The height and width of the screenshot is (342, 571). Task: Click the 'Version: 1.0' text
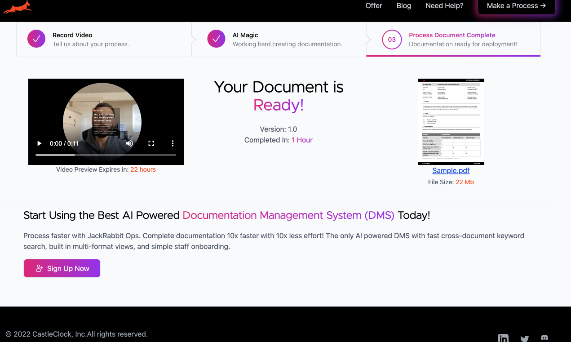(279, 129)
